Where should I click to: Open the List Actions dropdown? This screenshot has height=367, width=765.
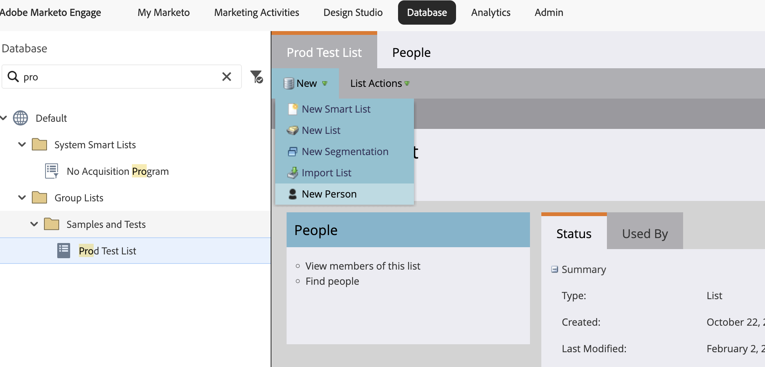380,83
